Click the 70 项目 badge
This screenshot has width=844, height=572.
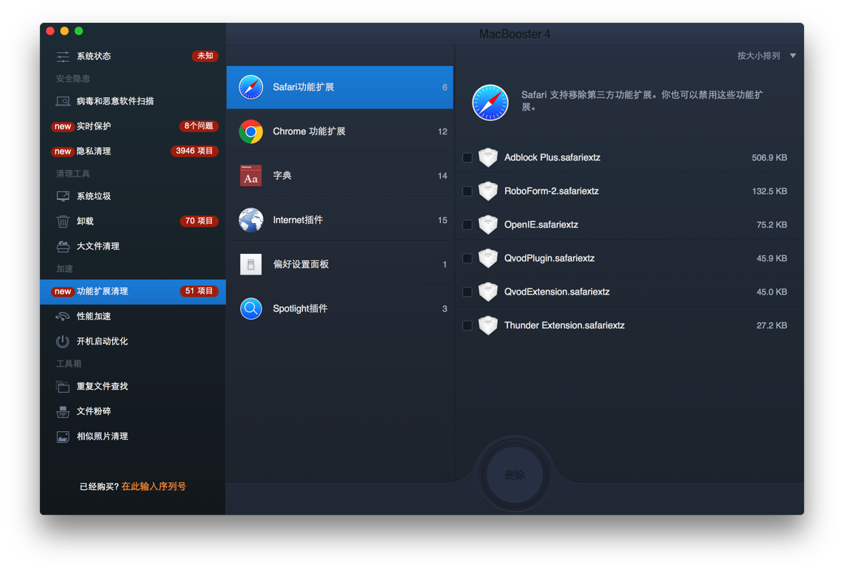(x=199, y=221)
